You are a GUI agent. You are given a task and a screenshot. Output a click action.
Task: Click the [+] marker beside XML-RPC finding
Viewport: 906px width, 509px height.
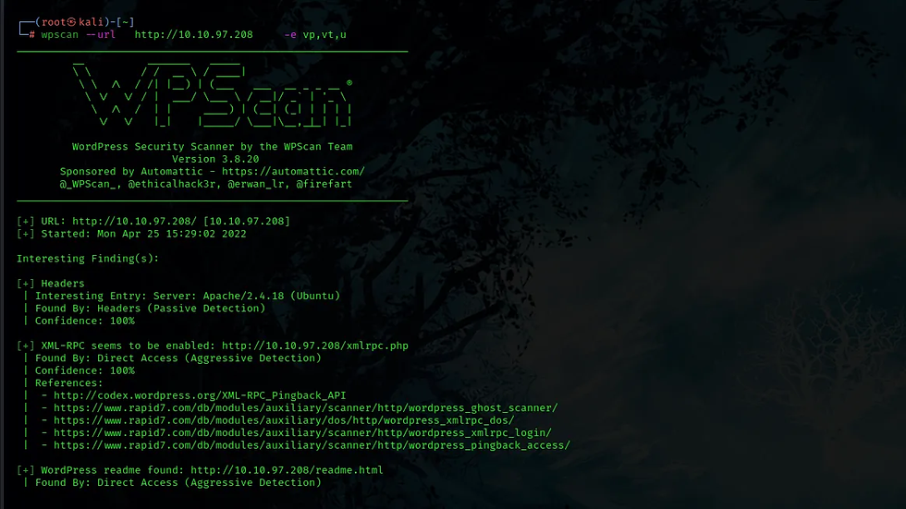(26, 345)
